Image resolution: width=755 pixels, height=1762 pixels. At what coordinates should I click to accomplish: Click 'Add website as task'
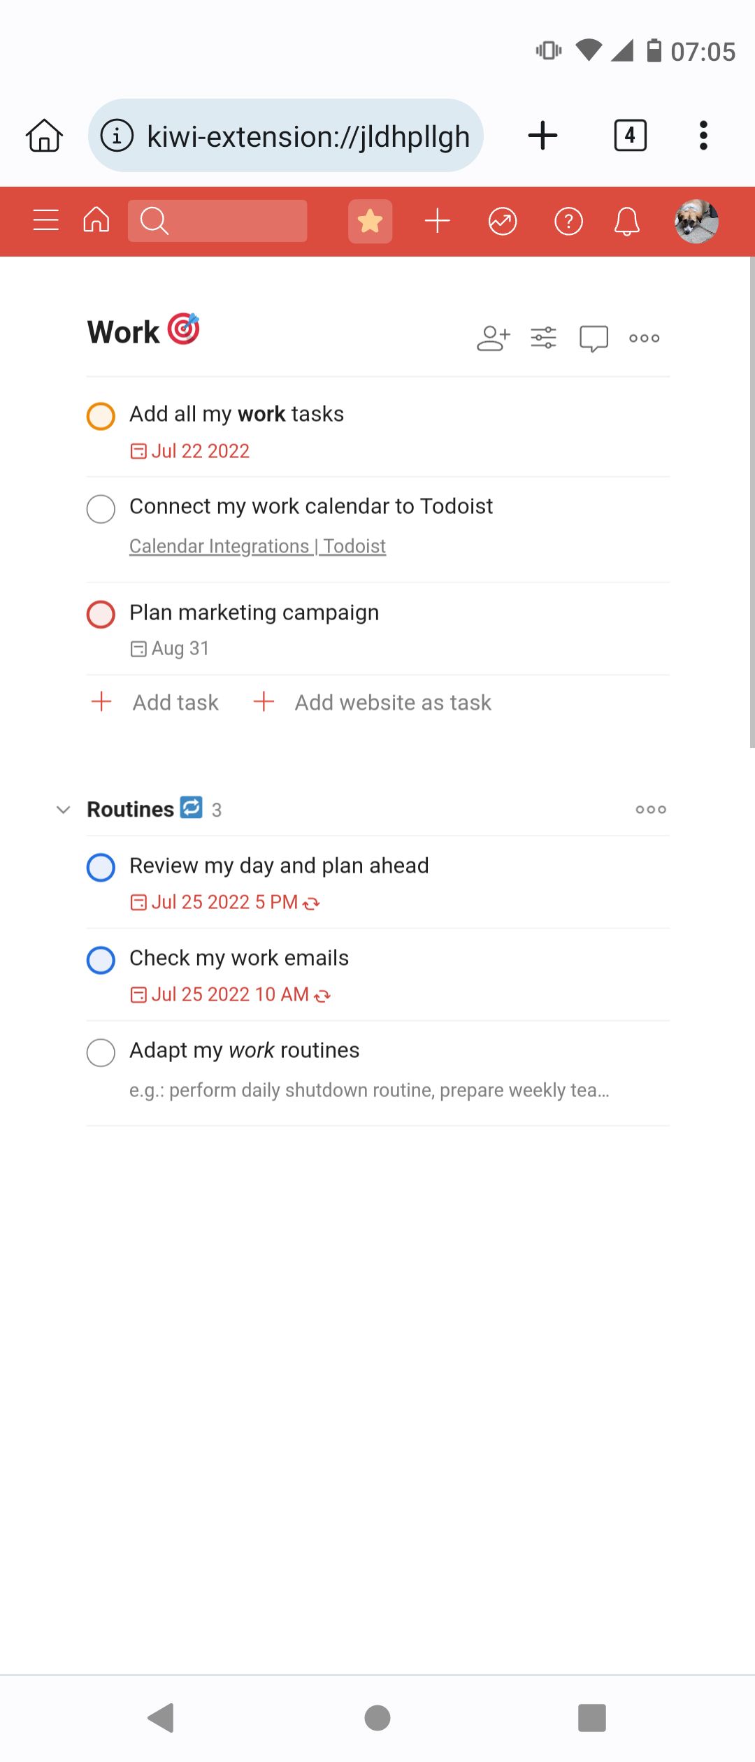(391, 702)
